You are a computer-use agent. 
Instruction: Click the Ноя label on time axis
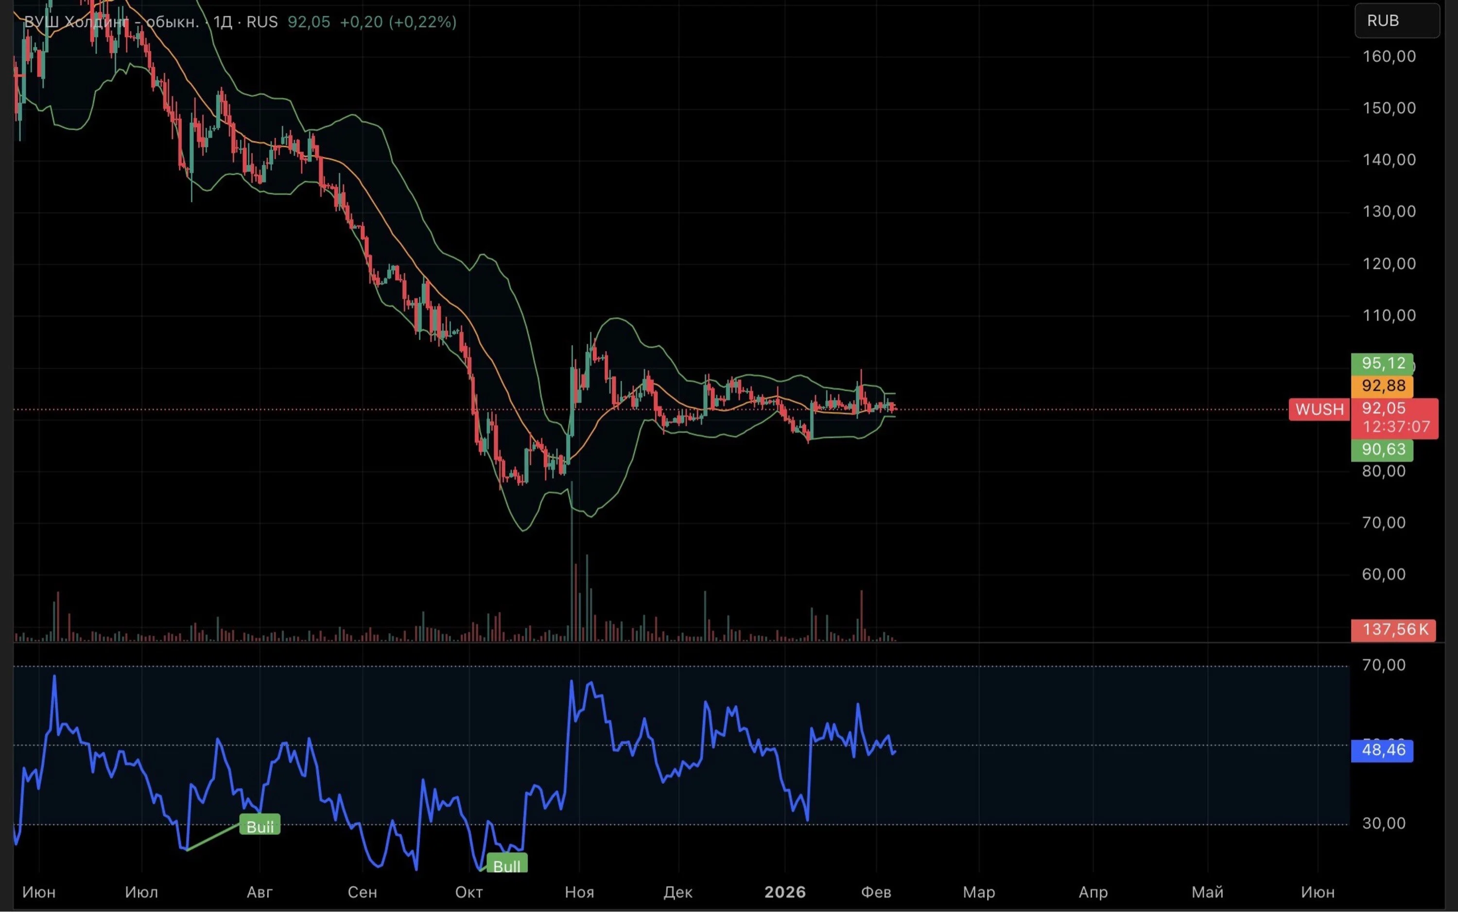[579, 893]
